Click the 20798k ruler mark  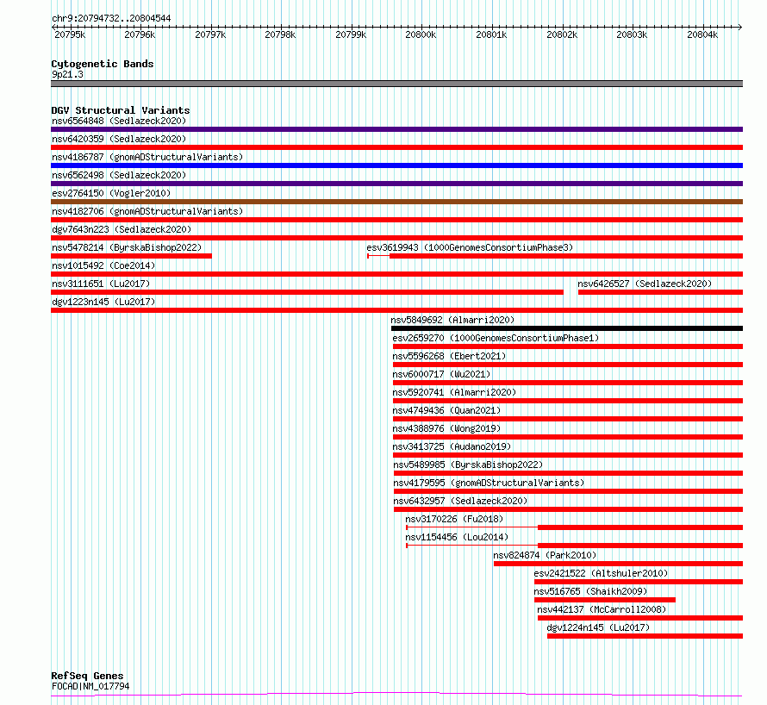click(280, 34)
